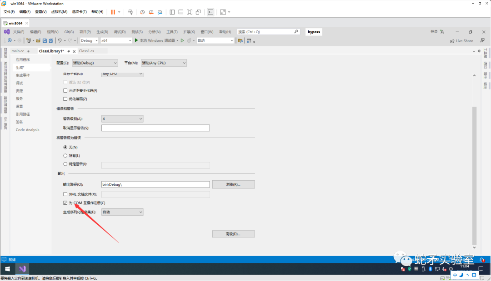Enable allow unsafe code checkbox
The image size is (491, 281).
pyautogui.click(x=65, y=91)
